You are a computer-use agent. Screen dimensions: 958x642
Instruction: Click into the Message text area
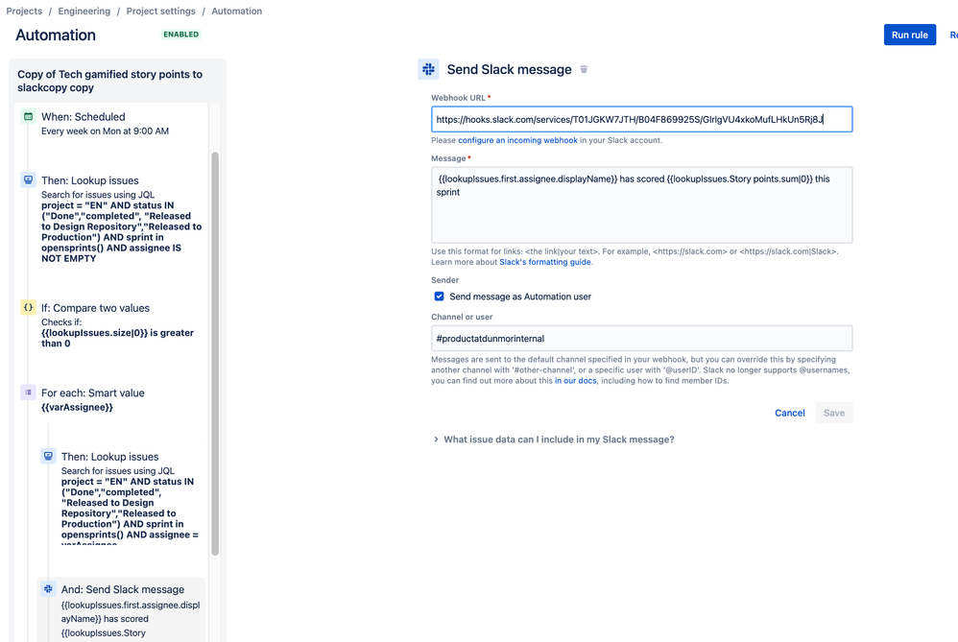coord(641,204)
